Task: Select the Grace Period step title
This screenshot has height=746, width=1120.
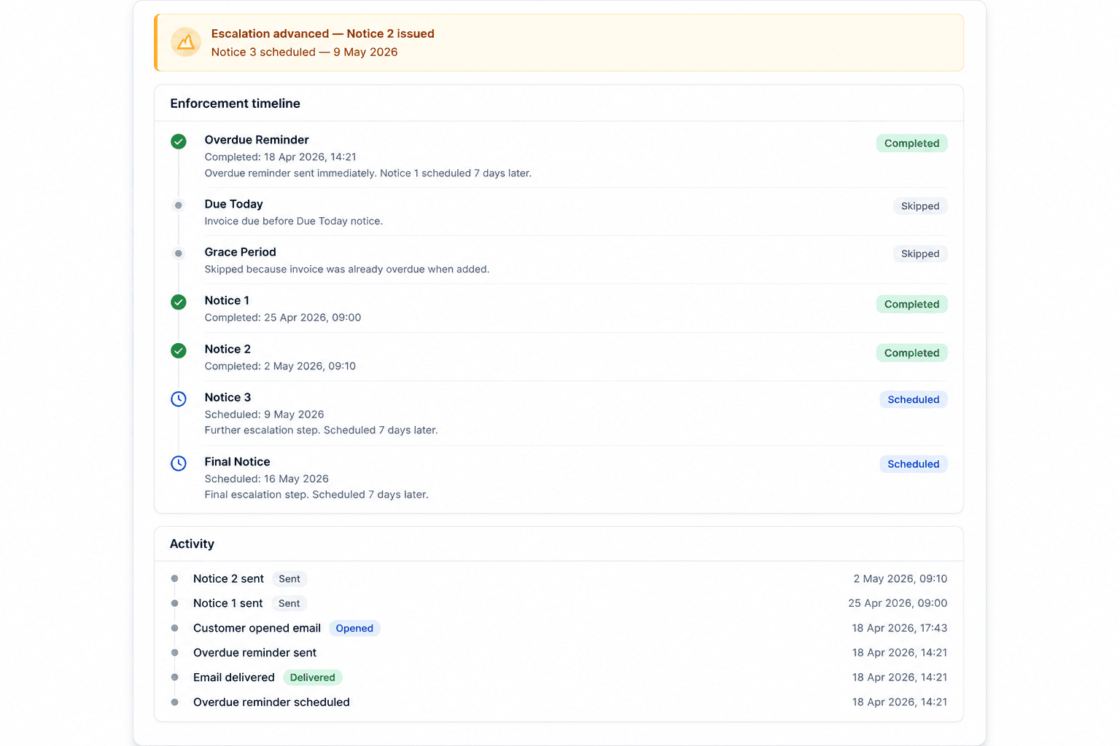Action: pyautogui.click(x=240, y=252)
